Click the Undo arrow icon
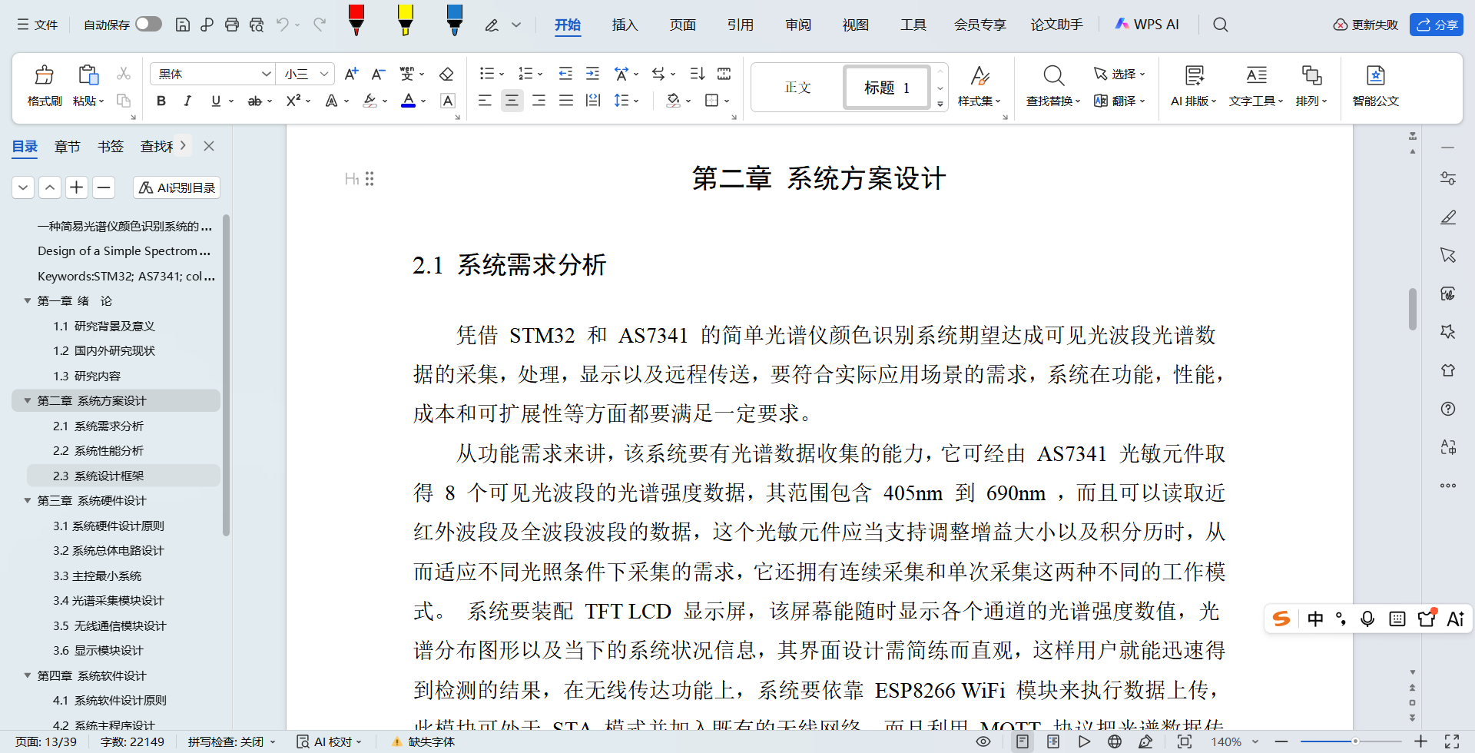Screen dimensions: 1475x753 [282, 25]
